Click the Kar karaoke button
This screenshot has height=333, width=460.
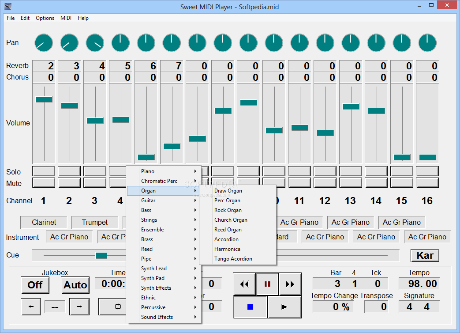tap(425, 255)
